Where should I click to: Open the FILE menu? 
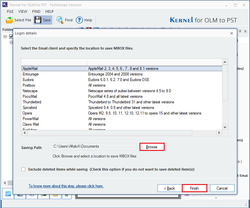pos(10,11)
